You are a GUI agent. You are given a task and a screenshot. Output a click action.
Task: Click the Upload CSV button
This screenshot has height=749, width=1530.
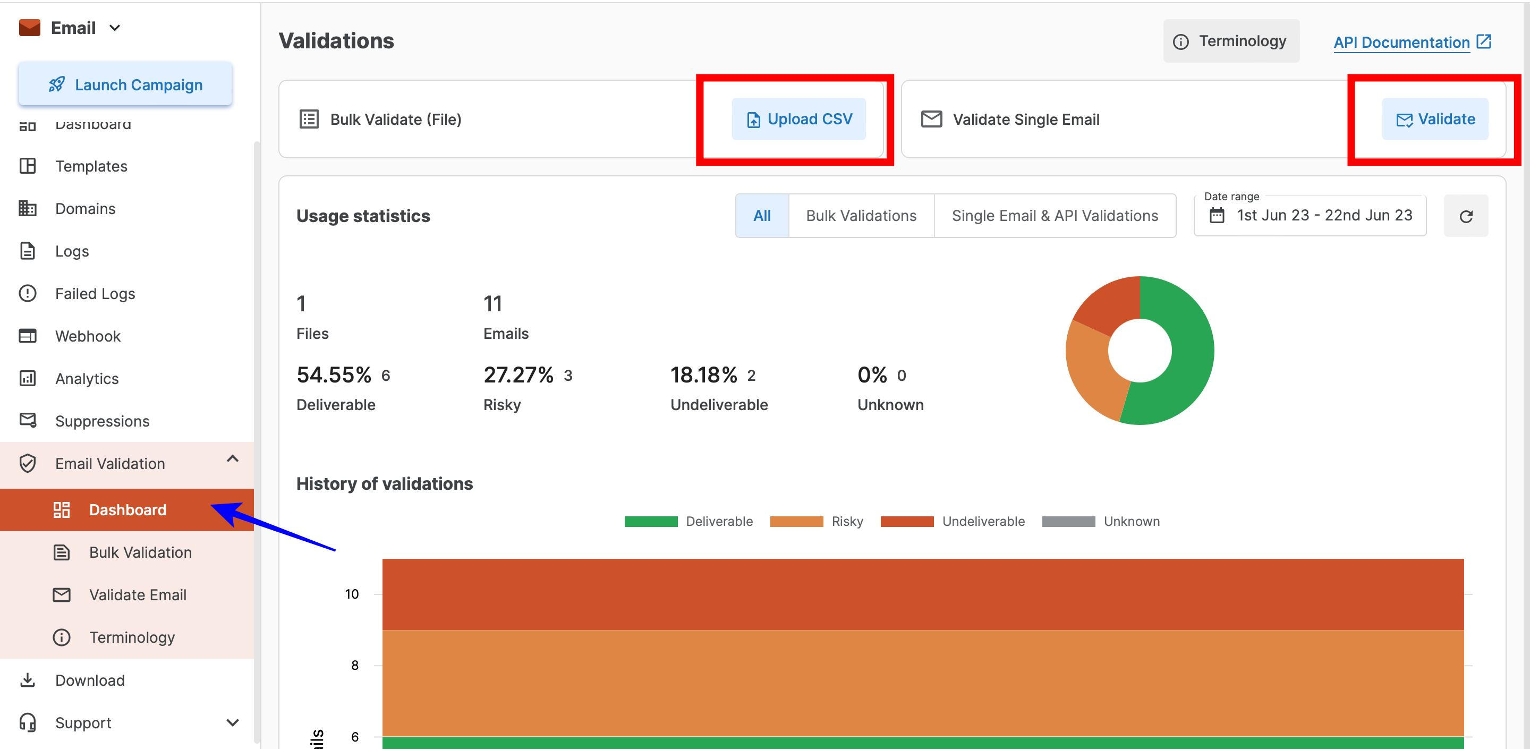click(x=798, y=120)
